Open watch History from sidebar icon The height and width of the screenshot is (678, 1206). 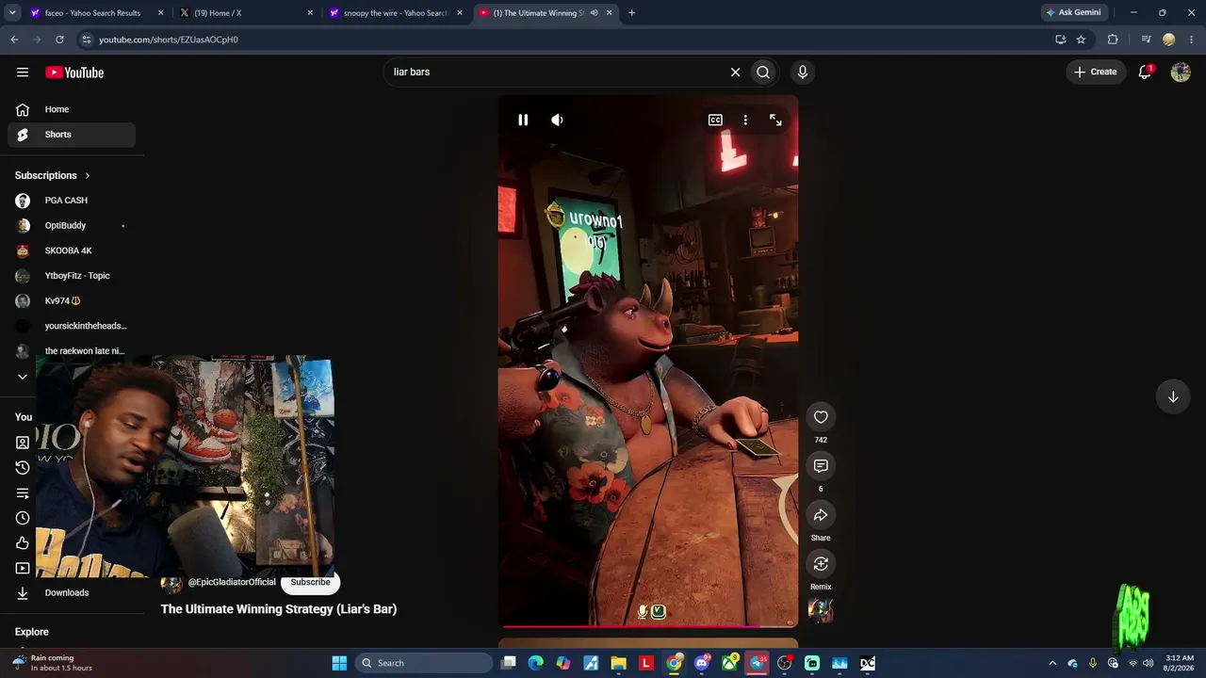tap(23, 468)
